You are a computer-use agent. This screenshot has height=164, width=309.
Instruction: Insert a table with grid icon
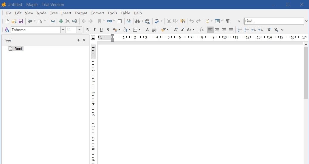(x=119, y=21)
